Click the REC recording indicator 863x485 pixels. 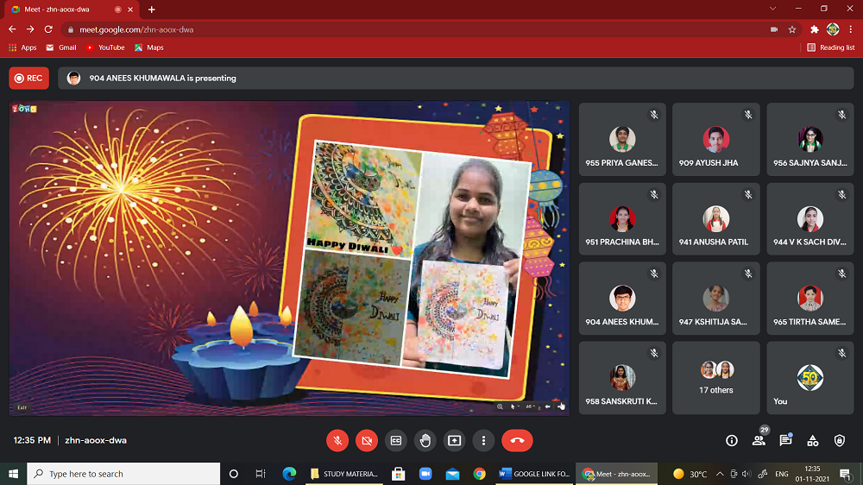[28, 79]
